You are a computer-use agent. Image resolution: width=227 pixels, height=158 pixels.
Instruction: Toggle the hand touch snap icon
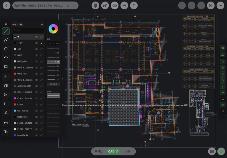tap(223, 48)
